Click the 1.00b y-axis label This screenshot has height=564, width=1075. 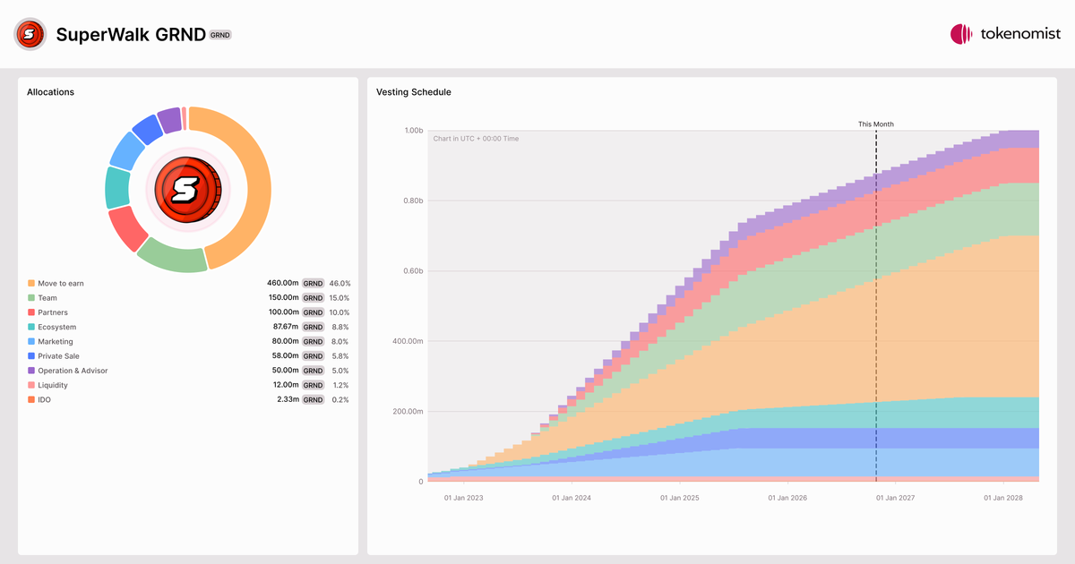(413, 131)
